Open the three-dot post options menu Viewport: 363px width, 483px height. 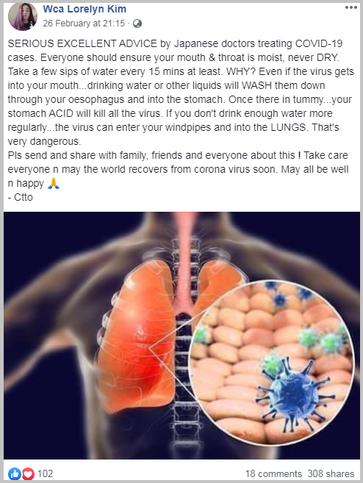coord(351,7)
